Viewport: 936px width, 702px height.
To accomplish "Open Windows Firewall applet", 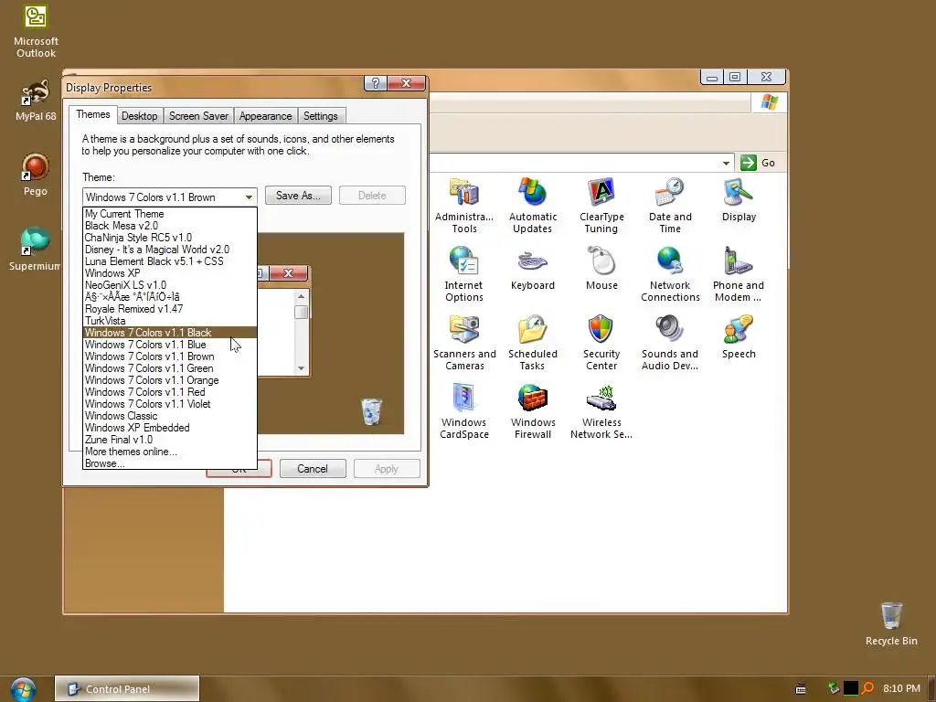I will point(533,411).
